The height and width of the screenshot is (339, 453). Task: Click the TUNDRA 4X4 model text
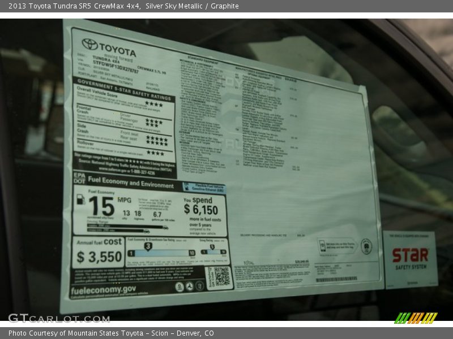click(x=106, y=59)
